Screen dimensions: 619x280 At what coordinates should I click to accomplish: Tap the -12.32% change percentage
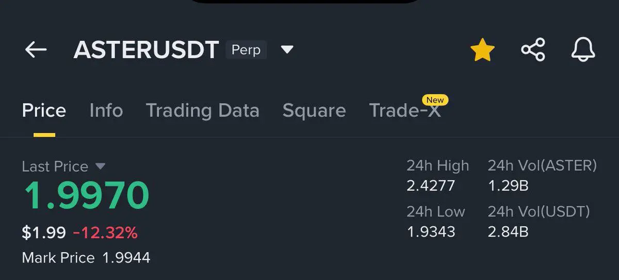[x=105, y=233]
